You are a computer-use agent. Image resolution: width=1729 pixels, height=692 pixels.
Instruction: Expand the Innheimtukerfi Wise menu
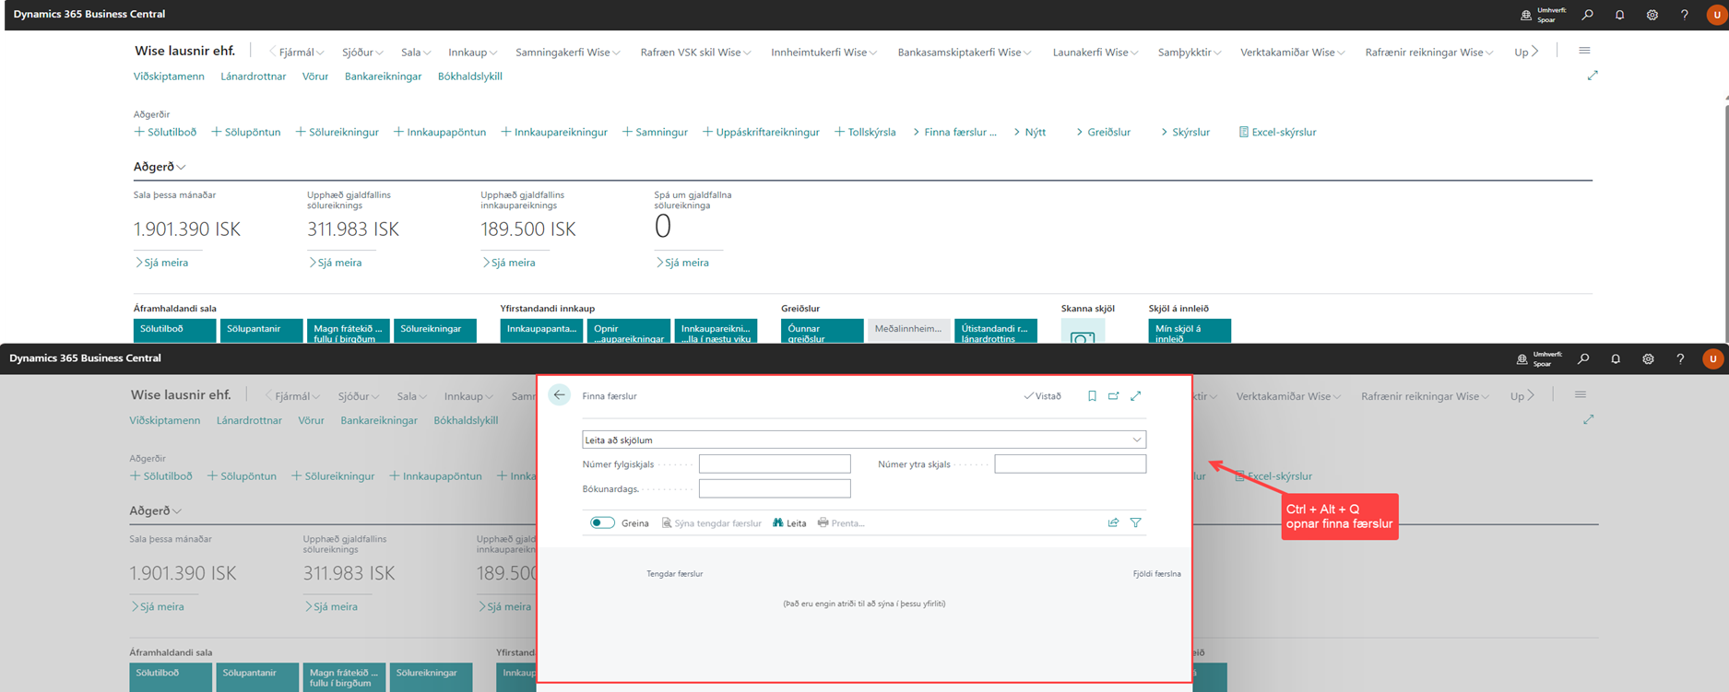[823, 53]
